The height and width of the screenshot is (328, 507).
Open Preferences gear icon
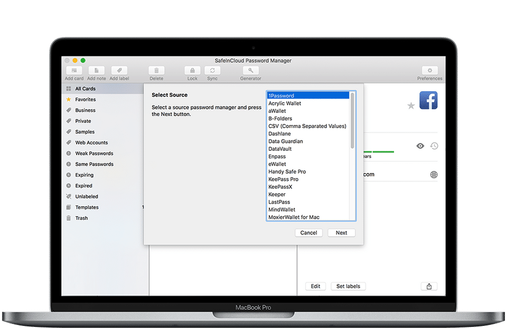[430, 70]
